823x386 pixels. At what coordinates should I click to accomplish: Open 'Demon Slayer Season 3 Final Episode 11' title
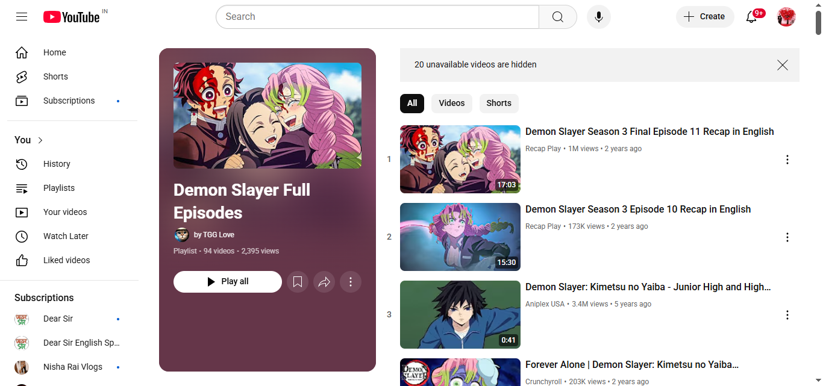649,132
